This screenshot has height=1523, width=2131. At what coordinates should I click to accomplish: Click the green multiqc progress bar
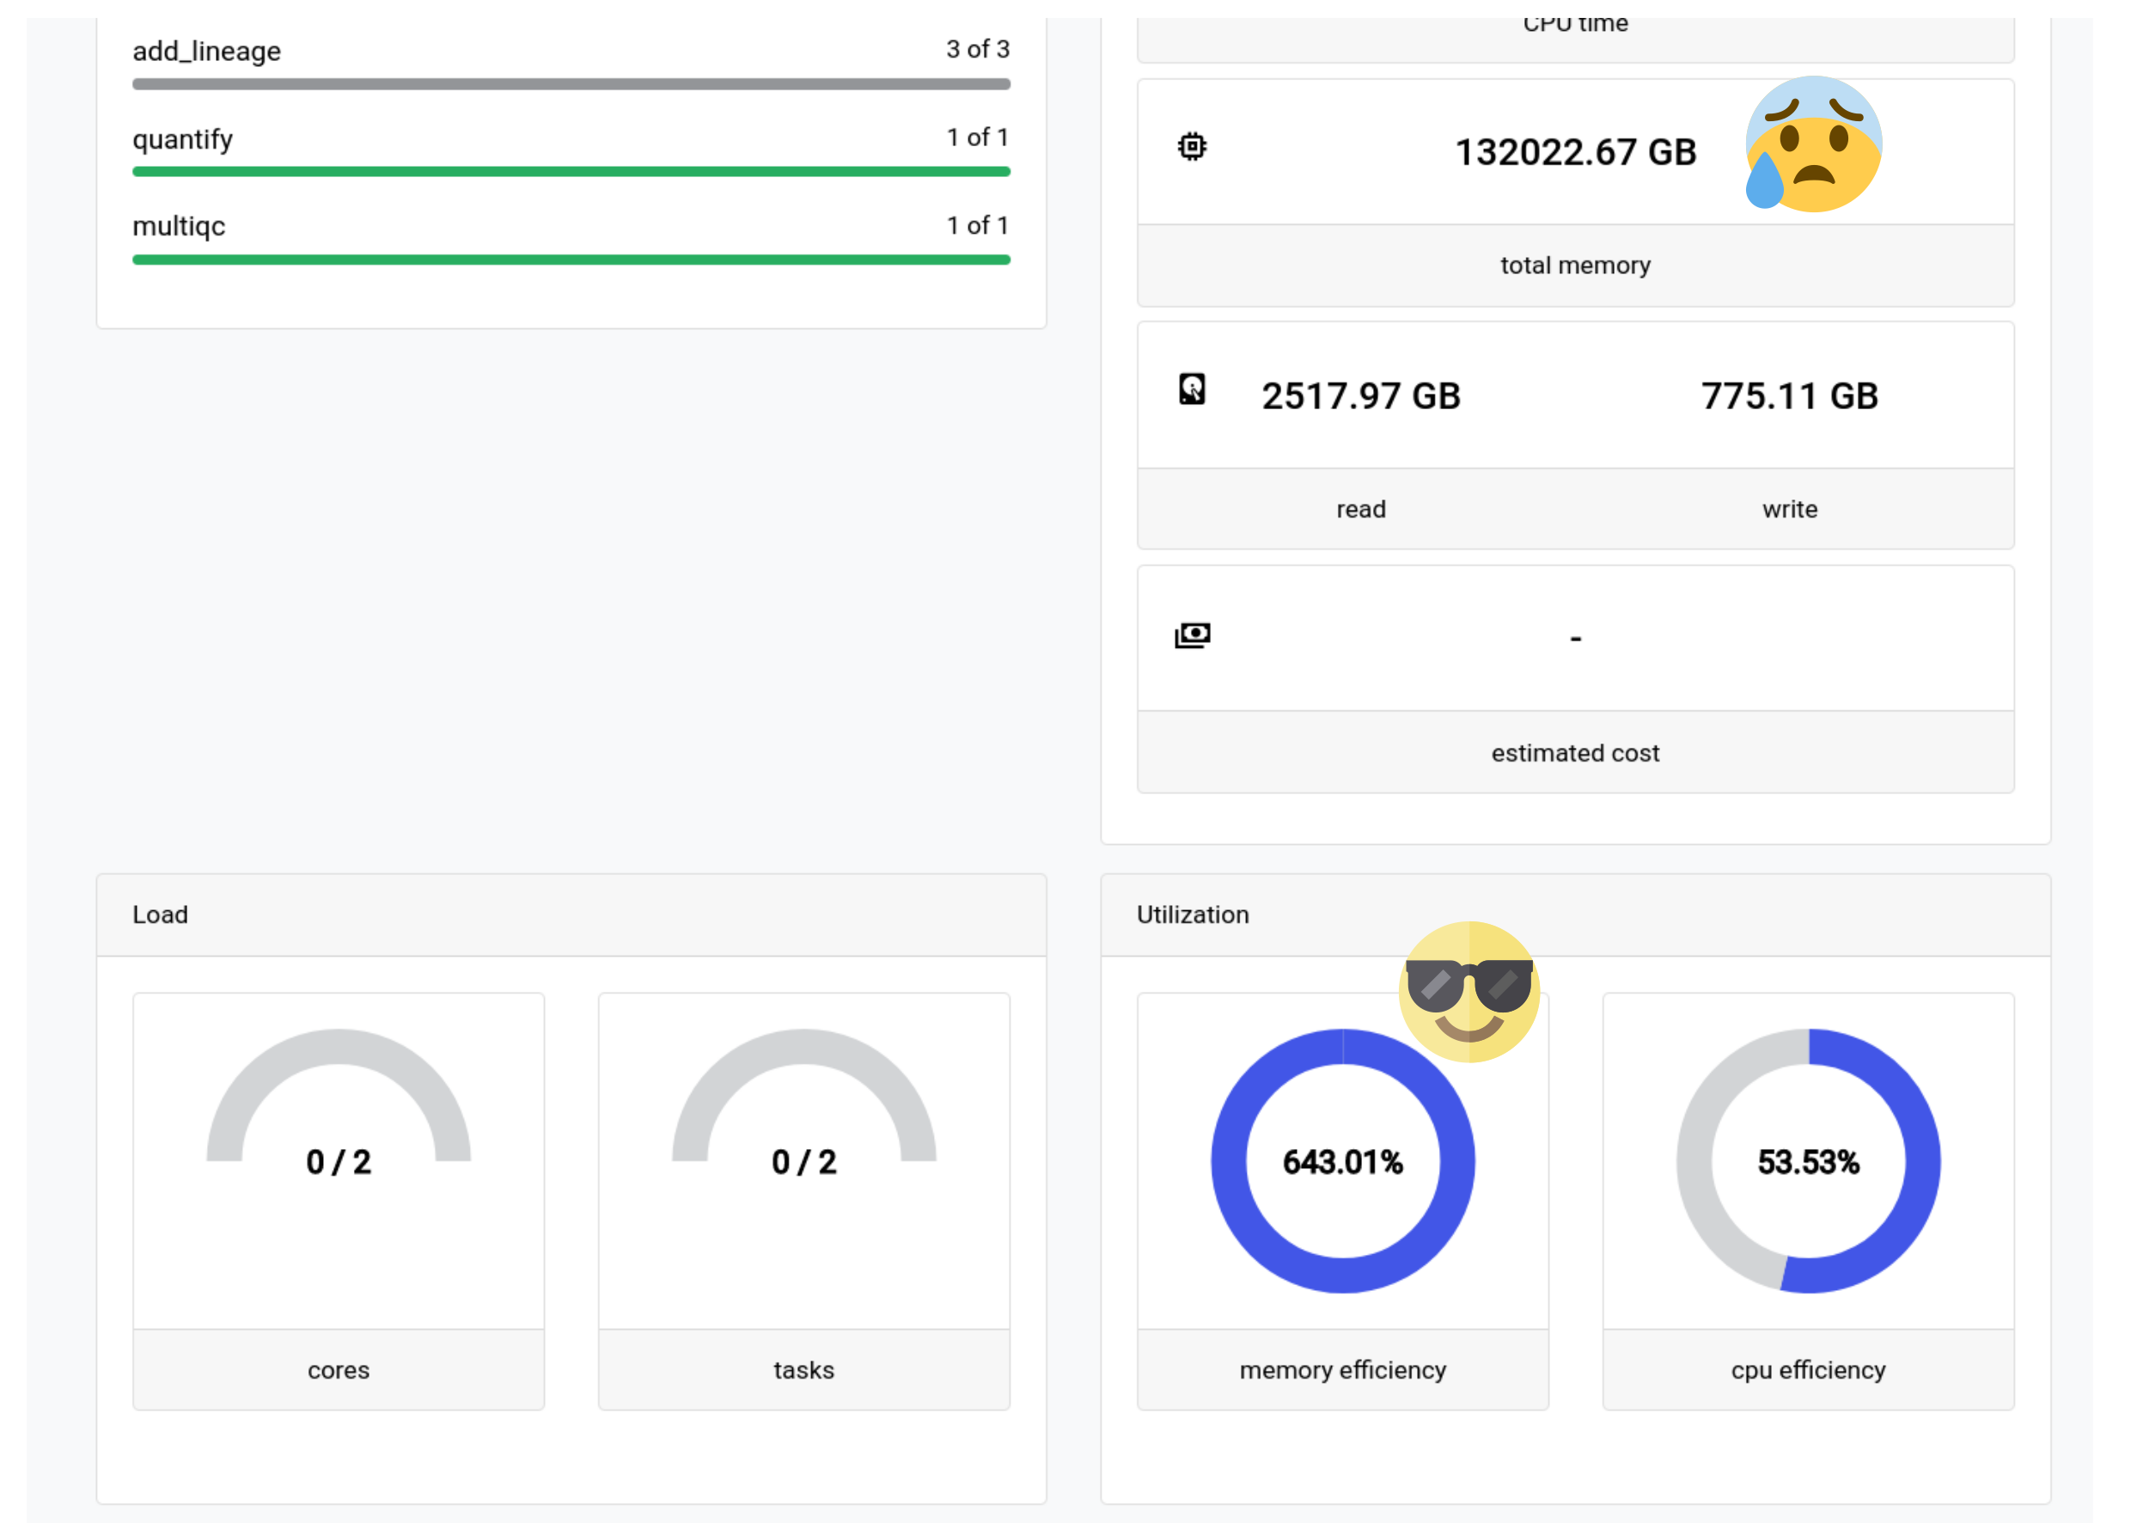pyautogui.click(x=571, y=260)
